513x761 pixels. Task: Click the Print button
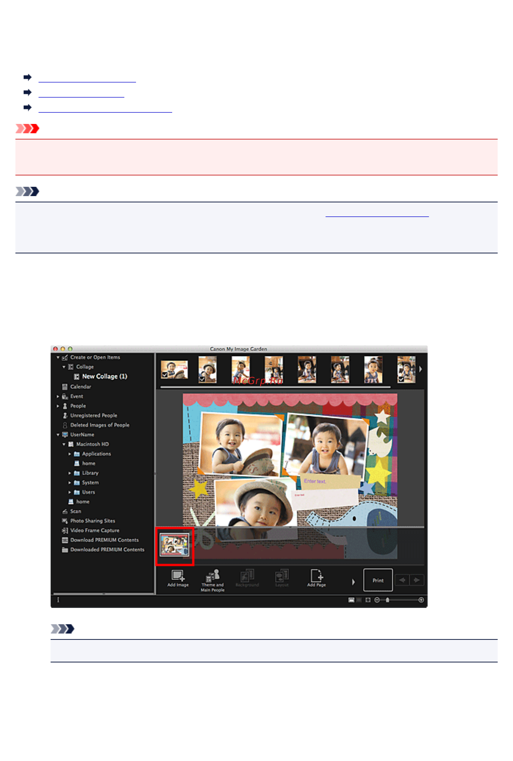pyautogui.click(x=378, y=580)
